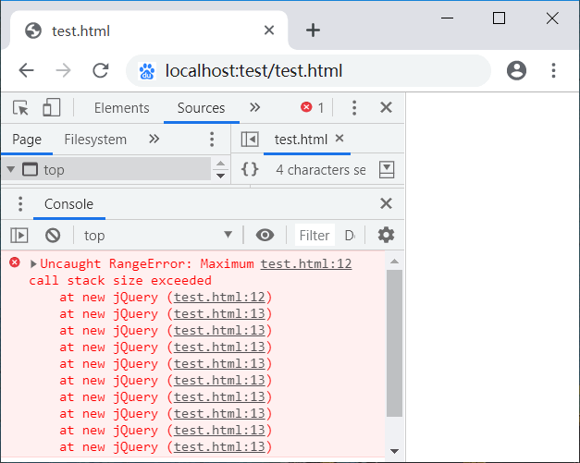Select the Sources panel tab
The image size is (580, 463).
click(x=201, y=108)
